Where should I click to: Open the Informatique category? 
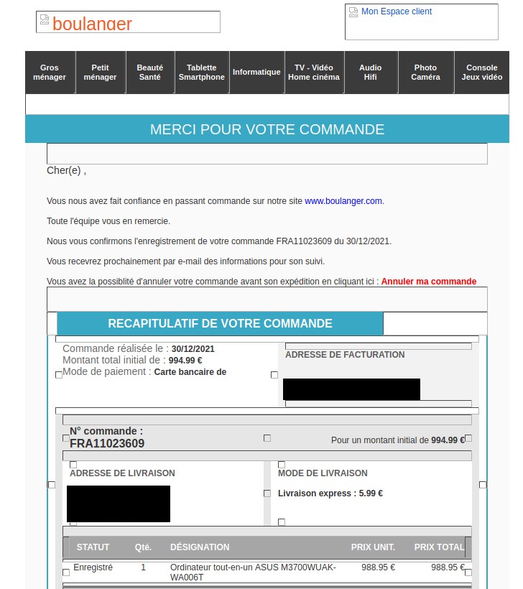pyautogui.click(x=256, y=72)
